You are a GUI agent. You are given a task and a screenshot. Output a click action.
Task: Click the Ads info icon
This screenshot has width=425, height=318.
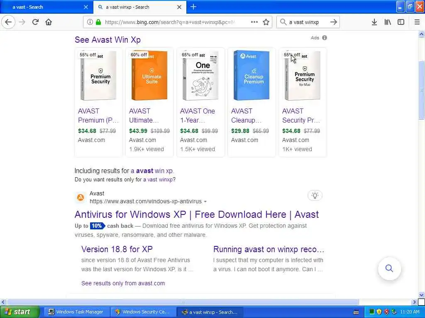tap(325, 38)
